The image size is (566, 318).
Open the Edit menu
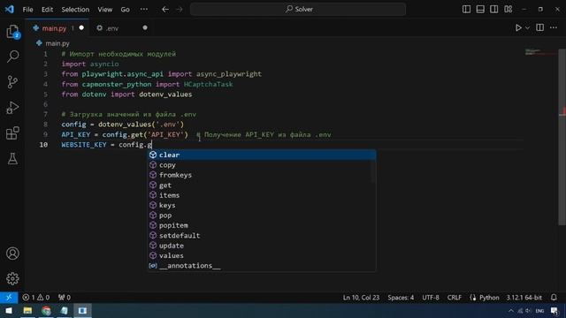[x=47, y=10]
